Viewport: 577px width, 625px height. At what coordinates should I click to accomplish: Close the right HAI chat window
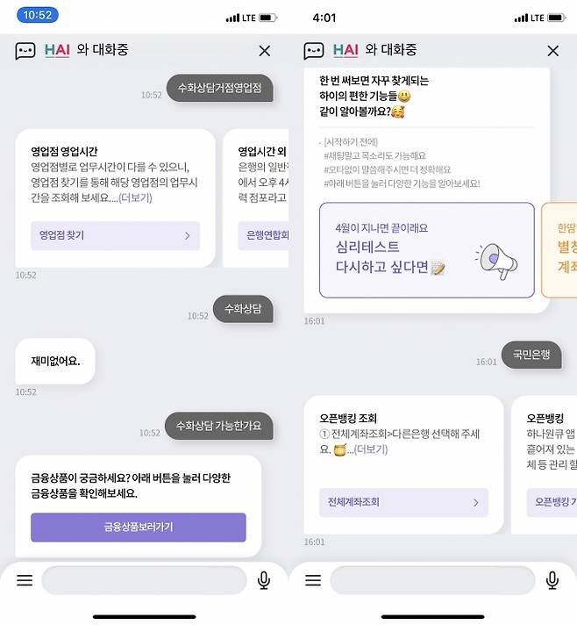pyautogui.click(x=552, y=51)
